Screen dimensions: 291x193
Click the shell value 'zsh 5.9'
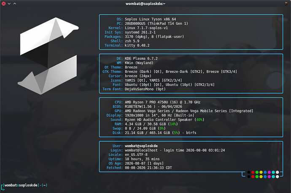pos(132,41)
